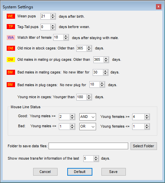Screen dimensions: 165x183
Task: Click the TP Tag-Tail badge
Action: click(11, 27)
